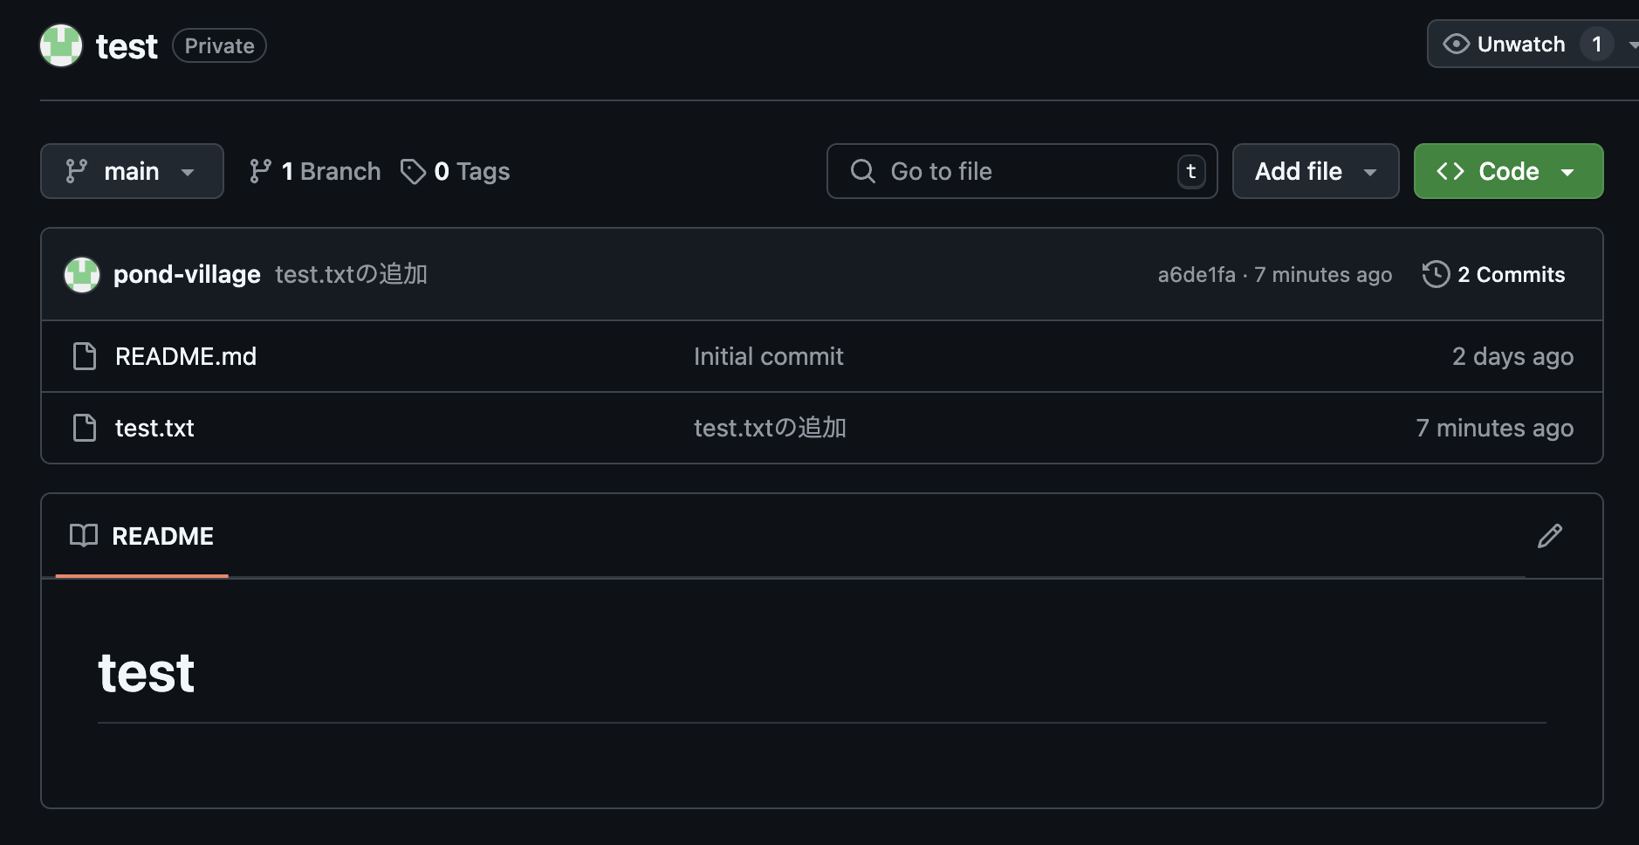
Task: Click pond-village avatar in the commit row
Action: tap(82, 275)
